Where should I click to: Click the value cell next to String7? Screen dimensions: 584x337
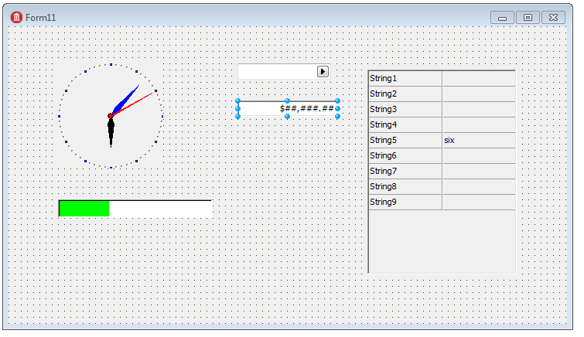tap(479, 172)
